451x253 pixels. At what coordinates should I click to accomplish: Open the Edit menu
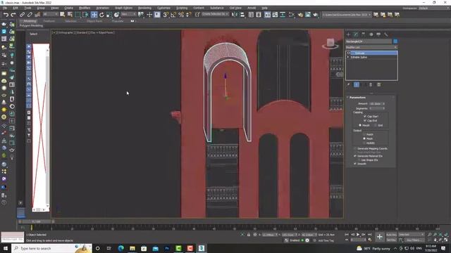[x=16, y=8]
